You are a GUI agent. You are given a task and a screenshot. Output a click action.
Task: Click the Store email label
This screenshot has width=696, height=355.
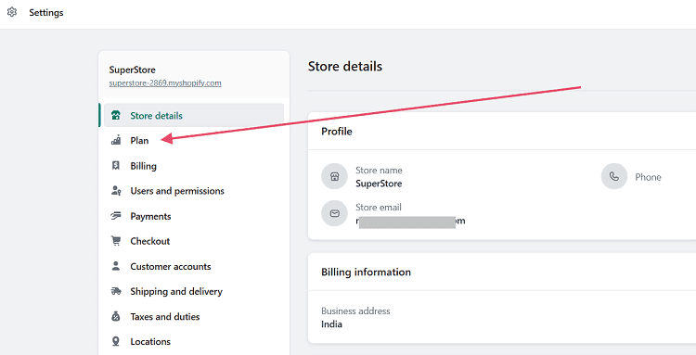[379, 208]
